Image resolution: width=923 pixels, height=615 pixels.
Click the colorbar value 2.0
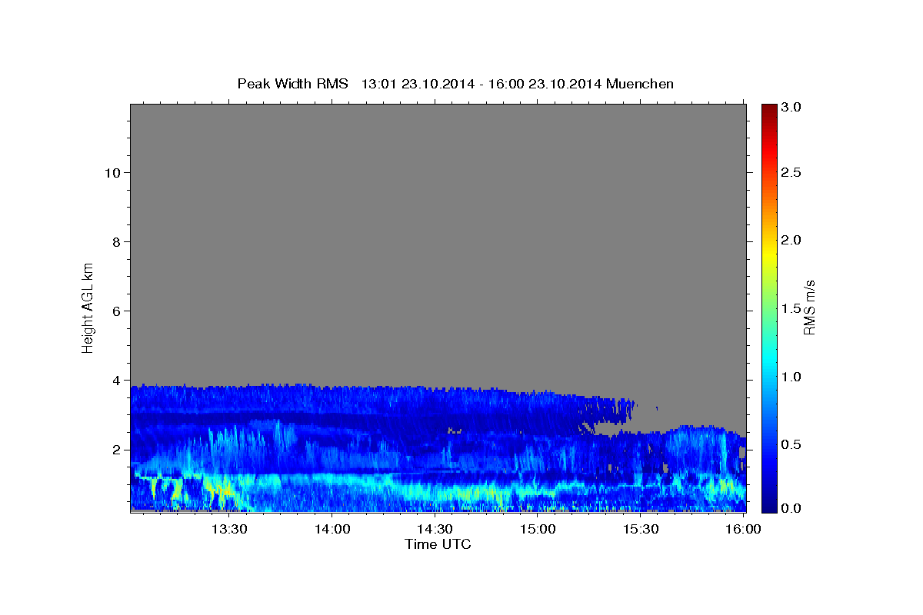tap(791, 241)
